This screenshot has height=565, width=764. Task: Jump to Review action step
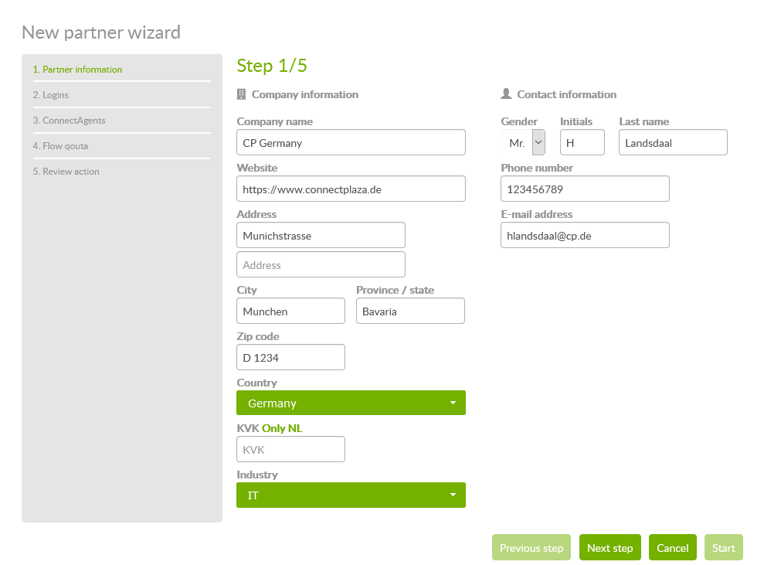[66, 172]
